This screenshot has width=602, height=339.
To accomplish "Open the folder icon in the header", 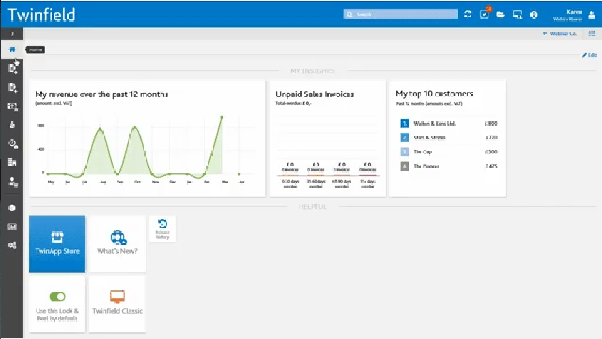I will click(500, 14).
